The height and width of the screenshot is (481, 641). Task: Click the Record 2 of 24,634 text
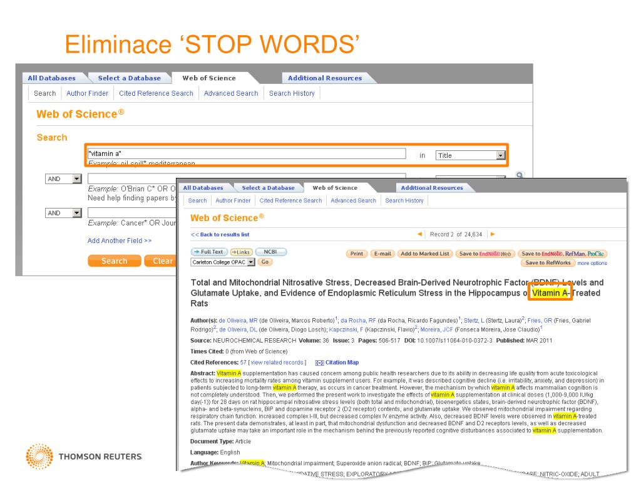456,234
